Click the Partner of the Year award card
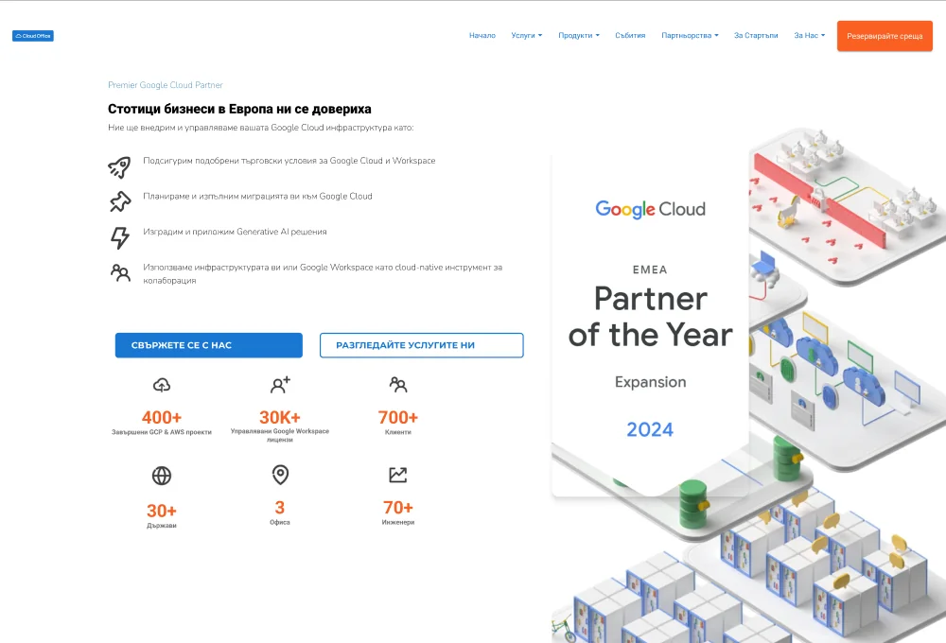Screen dimensions: 946x643 (x=650, y=325)
